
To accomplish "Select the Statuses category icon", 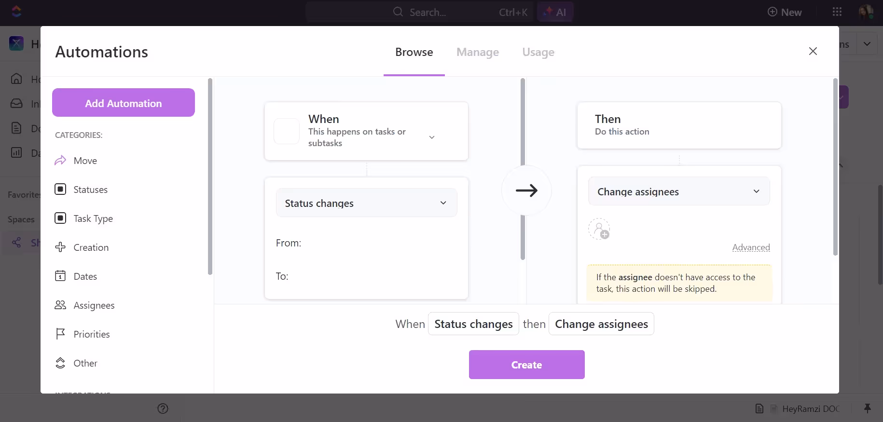I will coord(60,190).
